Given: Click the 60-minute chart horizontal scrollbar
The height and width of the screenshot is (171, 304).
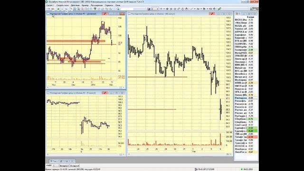Looking at the screenshot, I should coord(180,154).
